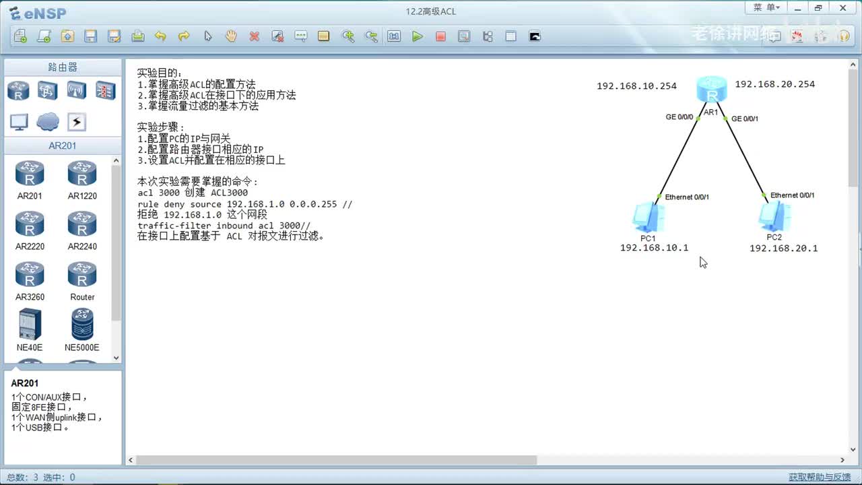The image size is (862, 485).
Task: Save the current topology
Action: (90, 36)
